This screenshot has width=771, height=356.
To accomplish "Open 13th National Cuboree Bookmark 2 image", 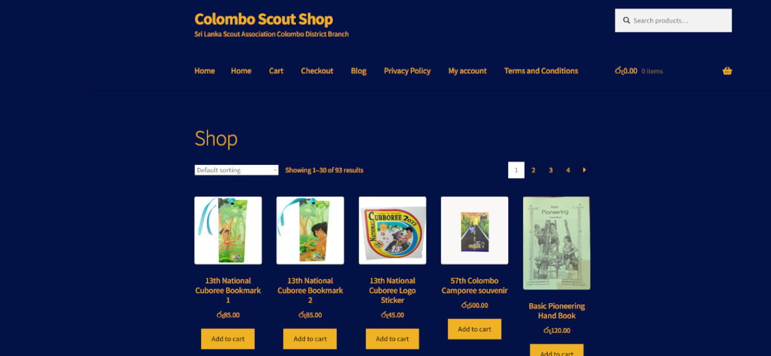I will 310,231.
